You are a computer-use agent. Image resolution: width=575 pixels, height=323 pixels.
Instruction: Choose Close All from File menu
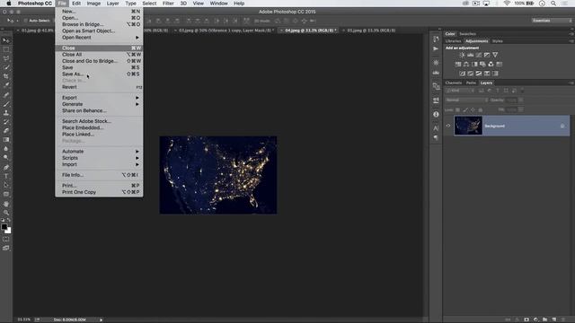click(x=99, y=55)
